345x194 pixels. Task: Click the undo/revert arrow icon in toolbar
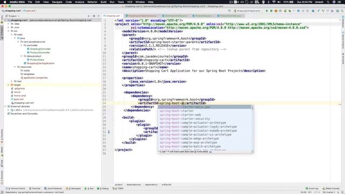[332, 11]
